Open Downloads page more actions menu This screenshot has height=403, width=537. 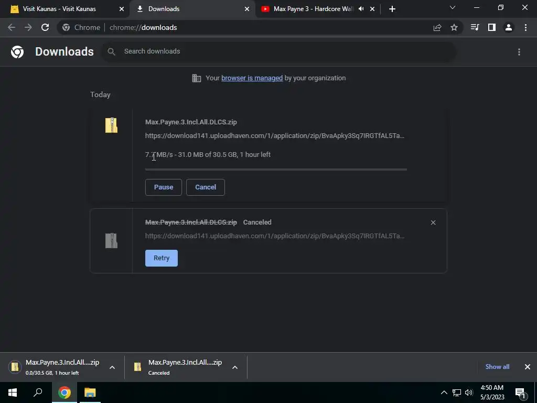519,52
